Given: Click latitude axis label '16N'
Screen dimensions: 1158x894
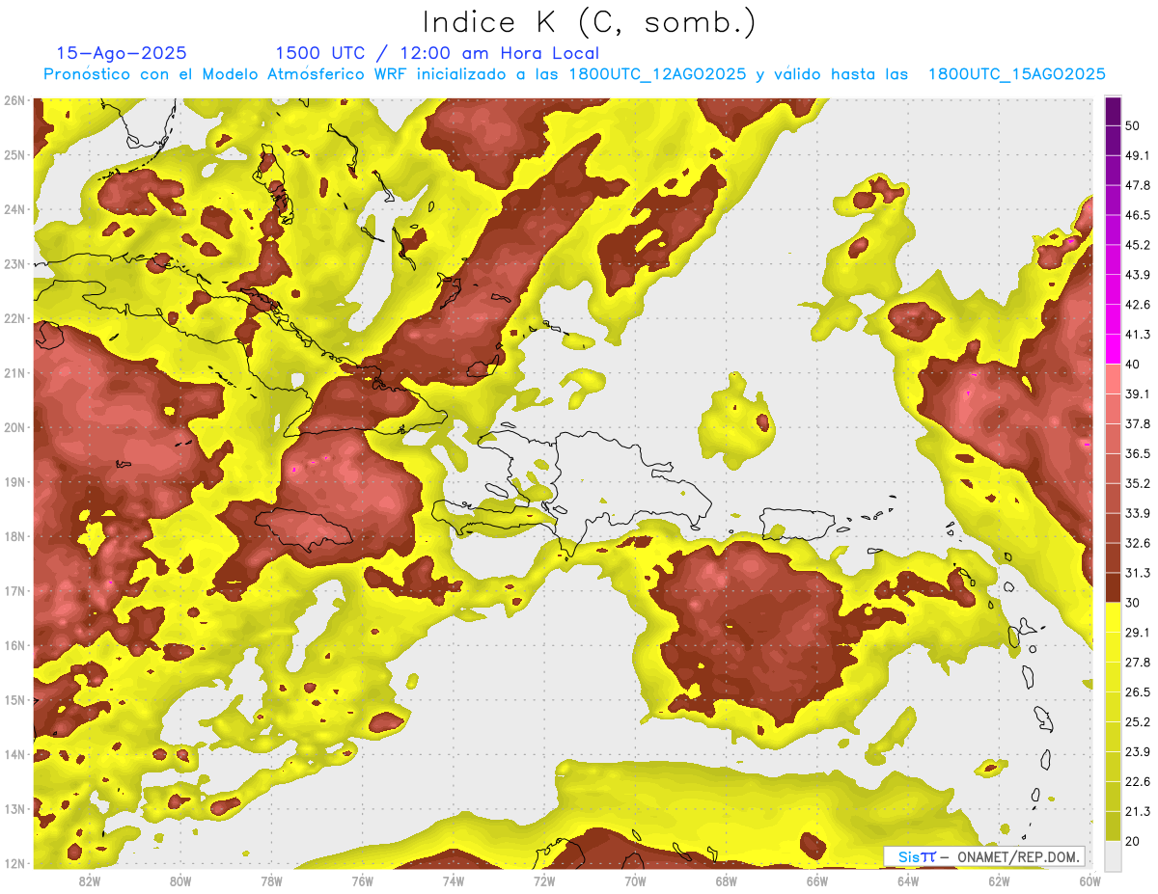Looking at the screenshot, I should 14,645.
